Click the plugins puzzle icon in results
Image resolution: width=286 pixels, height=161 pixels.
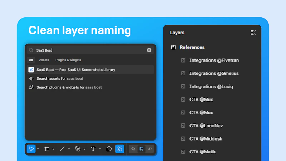point(31,87)
